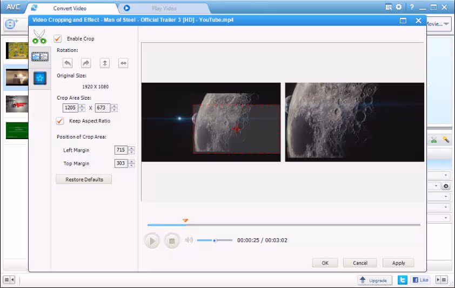Click the AVC logo
This screenshot has height=288, width=455.
(13, 7)
